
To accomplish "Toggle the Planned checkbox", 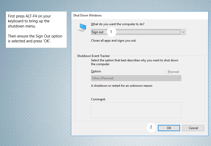I will tap(165, 72).
